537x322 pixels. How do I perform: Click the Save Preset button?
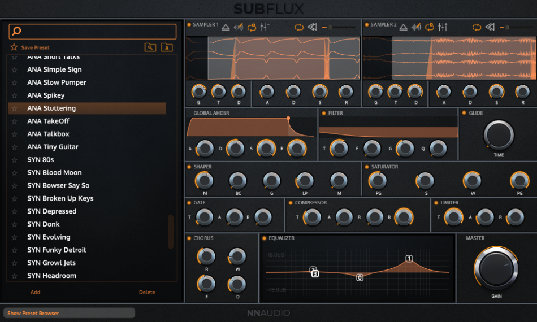click(35, 47)
